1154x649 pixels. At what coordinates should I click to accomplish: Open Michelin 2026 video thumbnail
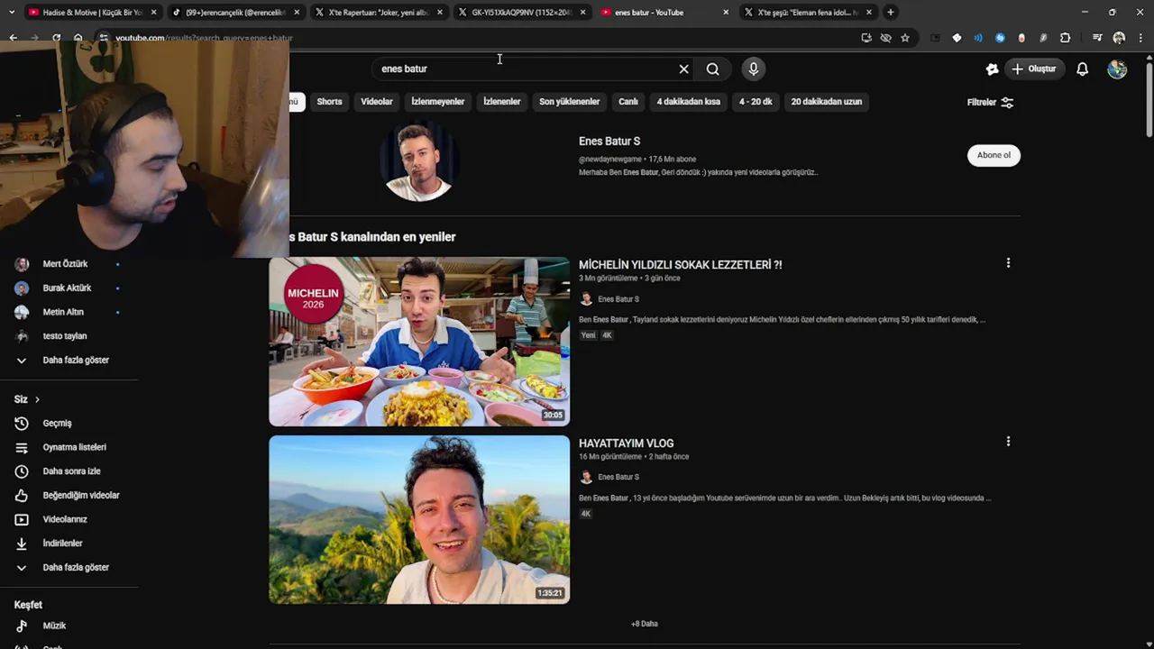pyautogui.click(x=419, y=342)
